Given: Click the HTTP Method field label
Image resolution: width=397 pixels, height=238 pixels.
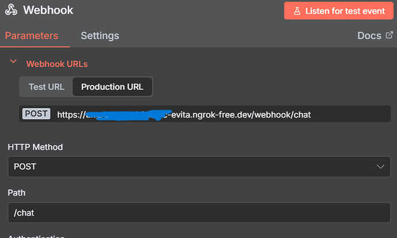Looking at the screenshot, I should (35, 147).
